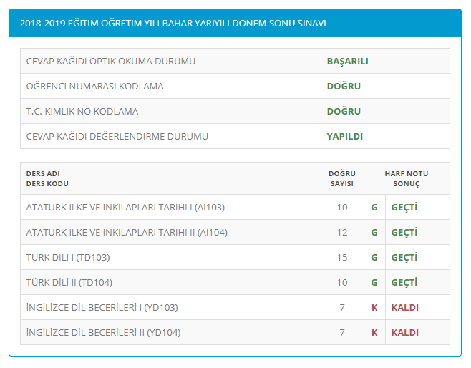This screenshot has height=368, width=471.
Task: Click GEÇTİ result for TD104
Action: tap(404, 282)
